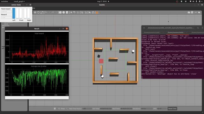The height and width of the screenshot is (114, 204).
Task: Select the Rotate mode tool in Gazebo toolbar
Action: pos(38,12)
